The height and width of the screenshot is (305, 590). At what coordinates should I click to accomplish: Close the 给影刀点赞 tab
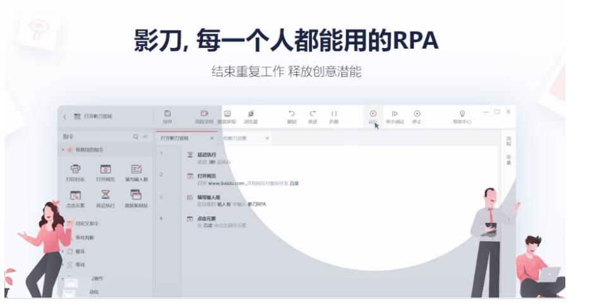point(267,138)
